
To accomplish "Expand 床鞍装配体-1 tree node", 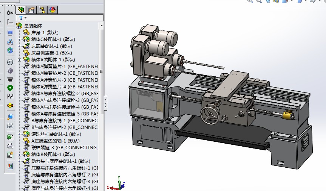I will (19, 46).
